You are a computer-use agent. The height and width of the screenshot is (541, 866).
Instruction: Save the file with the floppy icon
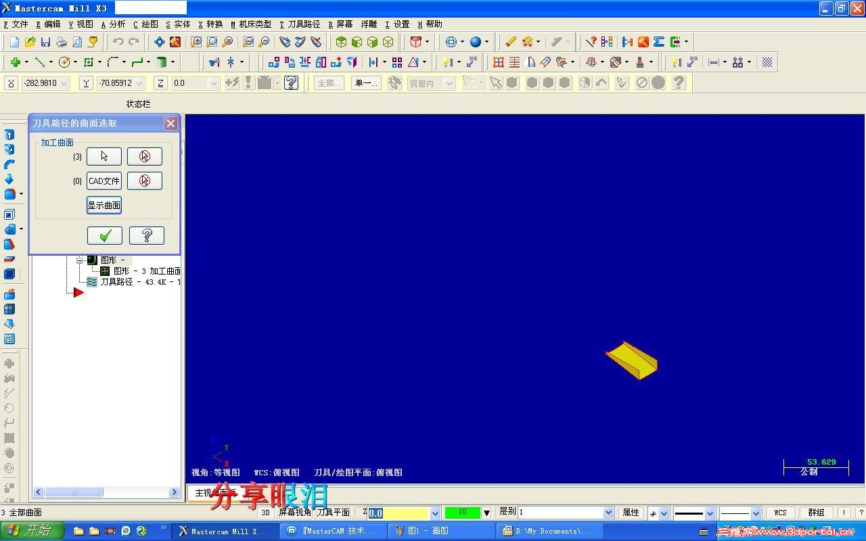tap(45, 42)
